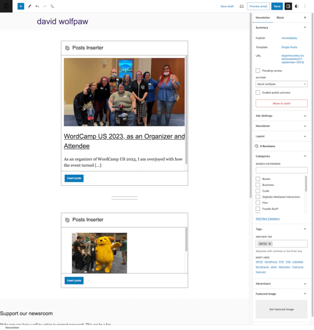This screenshot has width=314, height=330.
Task: Click the second Posts Inserter block icon
Action: tap(67, 220)
